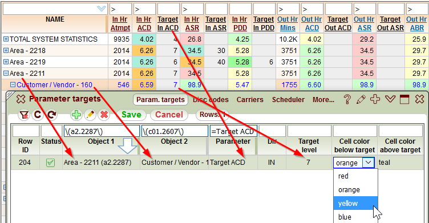429x223 pixels.
Task: Expand Area - 2218 row
Action: 6,50
